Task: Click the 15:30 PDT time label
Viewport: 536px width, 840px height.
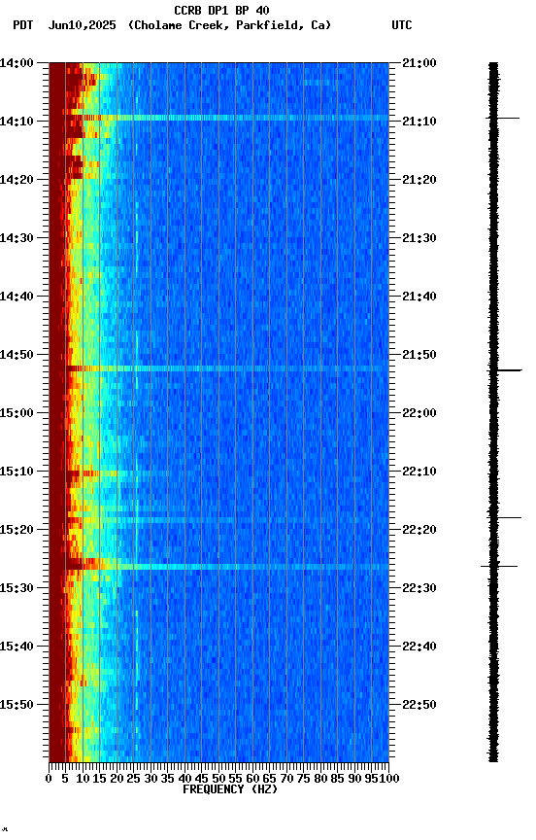Action: (x=17, y=589)
